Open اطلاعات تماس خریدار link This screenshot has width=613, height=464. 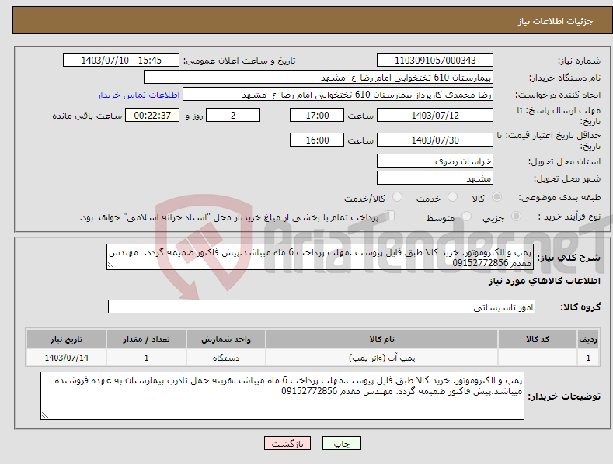tap(138, 95)
